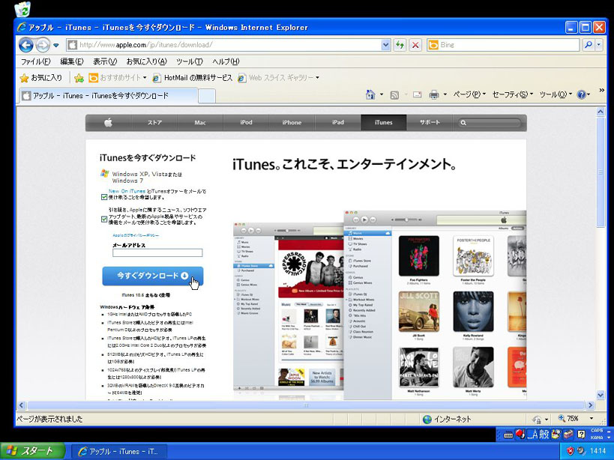Click the apple.com URL address field
Screen dimensions: 614x460
[x=229, y=45]
